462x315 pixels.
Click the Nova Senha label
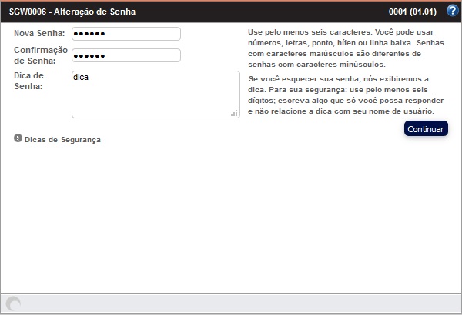[39, 34]
